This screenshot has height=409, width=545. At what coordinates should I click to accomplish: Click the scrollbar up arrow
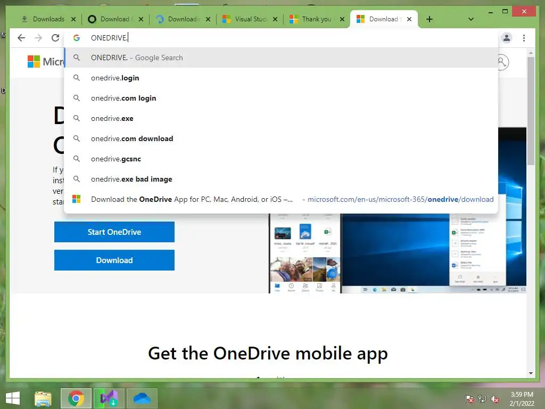[x=531, y=53]
